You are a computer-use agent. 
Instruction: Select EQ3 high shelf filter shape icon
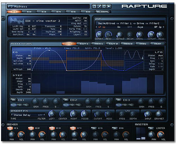click(131, 105)
